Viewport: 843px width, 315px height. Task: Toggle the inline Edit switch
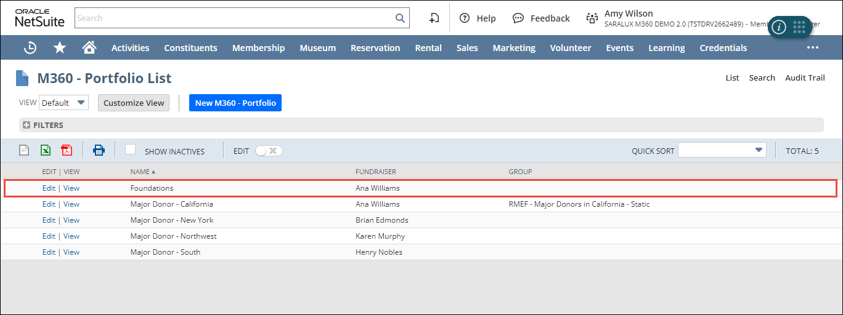[269, 151]
